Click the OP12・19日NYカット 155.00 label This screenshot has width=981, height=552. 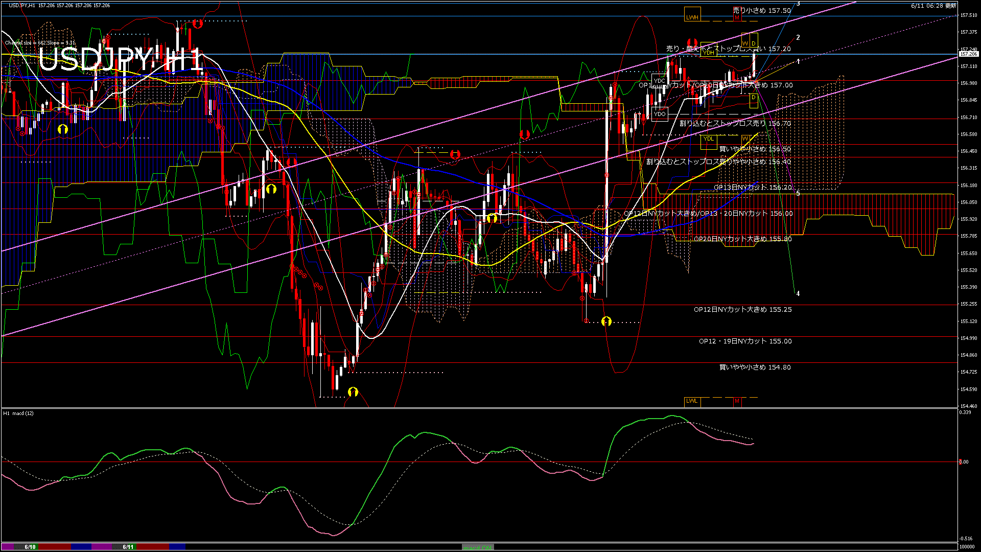(745, 341)
